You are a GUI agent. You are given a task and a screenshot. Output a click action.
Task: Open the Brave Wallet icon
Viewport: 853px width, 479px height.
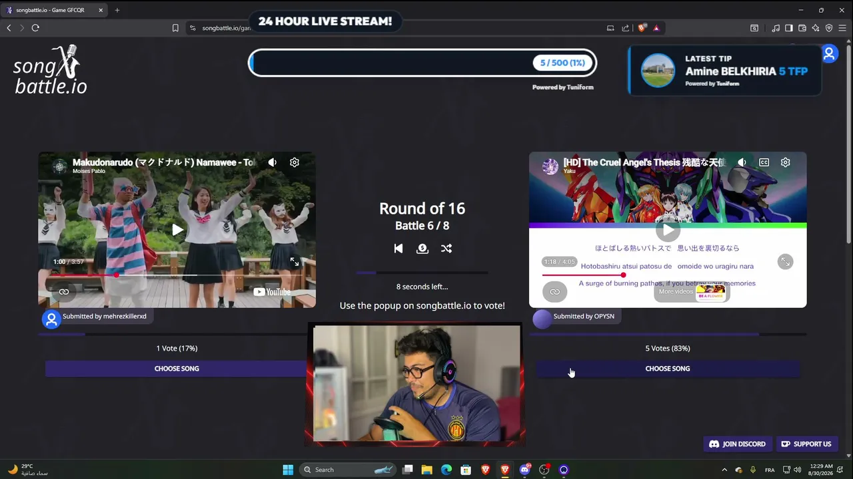point(802,28)
